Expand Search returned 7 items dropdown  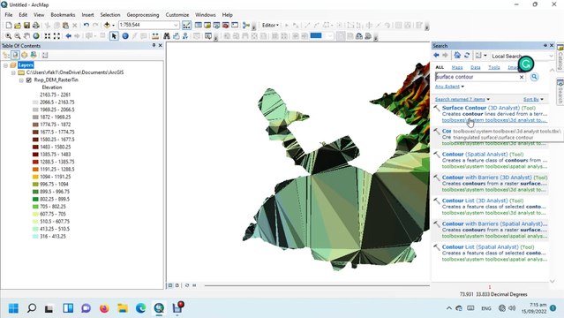[462, 100]
